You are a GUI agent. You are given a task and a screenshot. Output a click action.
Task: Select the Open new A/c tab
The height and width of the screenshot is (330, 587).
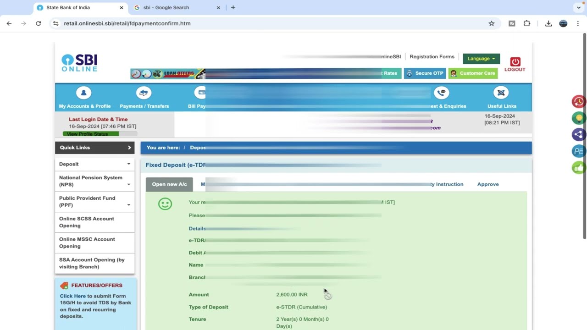click(x=169, y=184)
